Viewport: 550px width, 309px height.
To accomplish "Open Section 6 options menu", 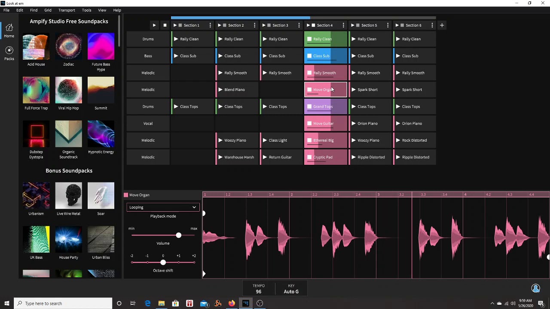I will click(x=432, y=25).
